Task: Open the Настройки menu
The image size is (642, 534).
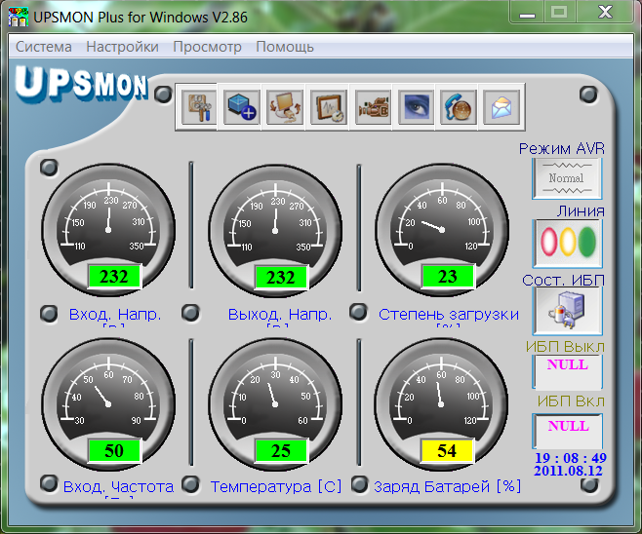Action: coord(122,47)
